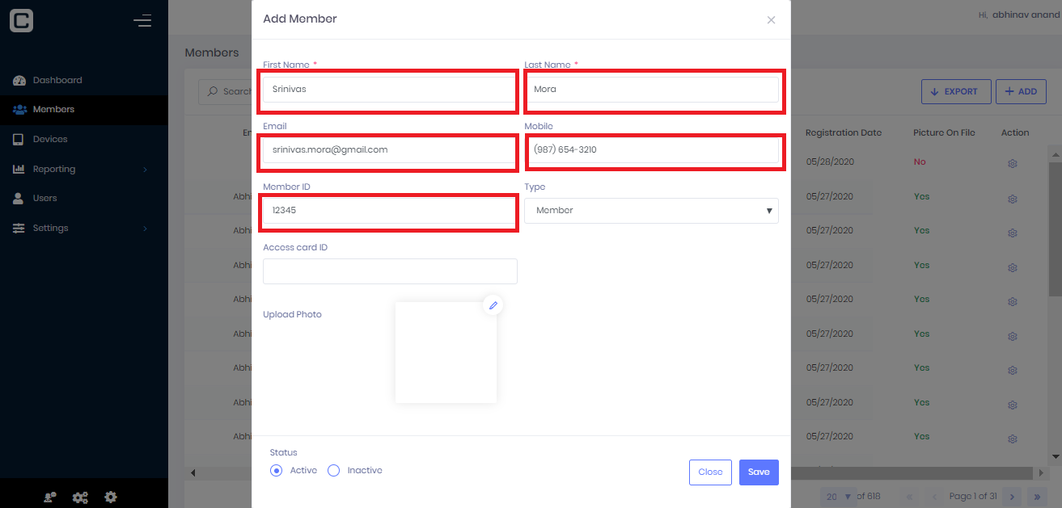Open the Devices sidebar item

click(x=50, y=139)
